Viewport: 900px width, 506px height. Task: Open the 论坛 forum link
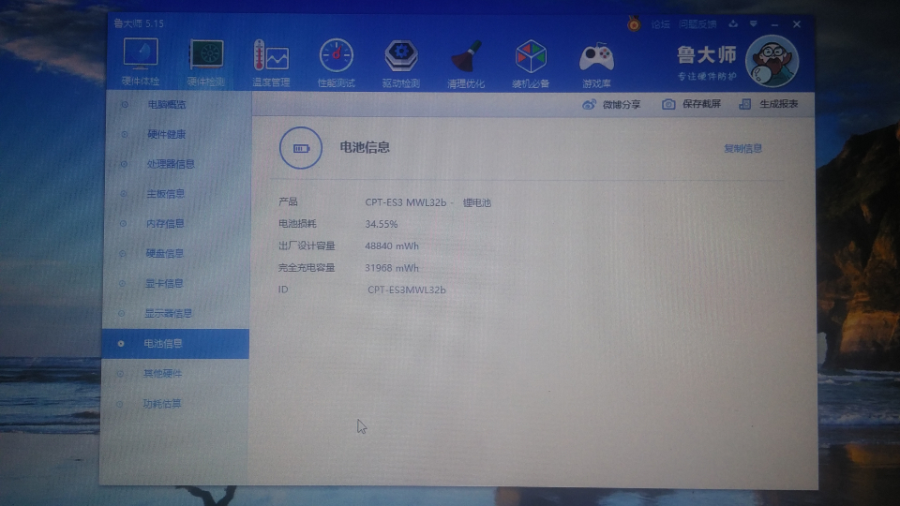661,24
